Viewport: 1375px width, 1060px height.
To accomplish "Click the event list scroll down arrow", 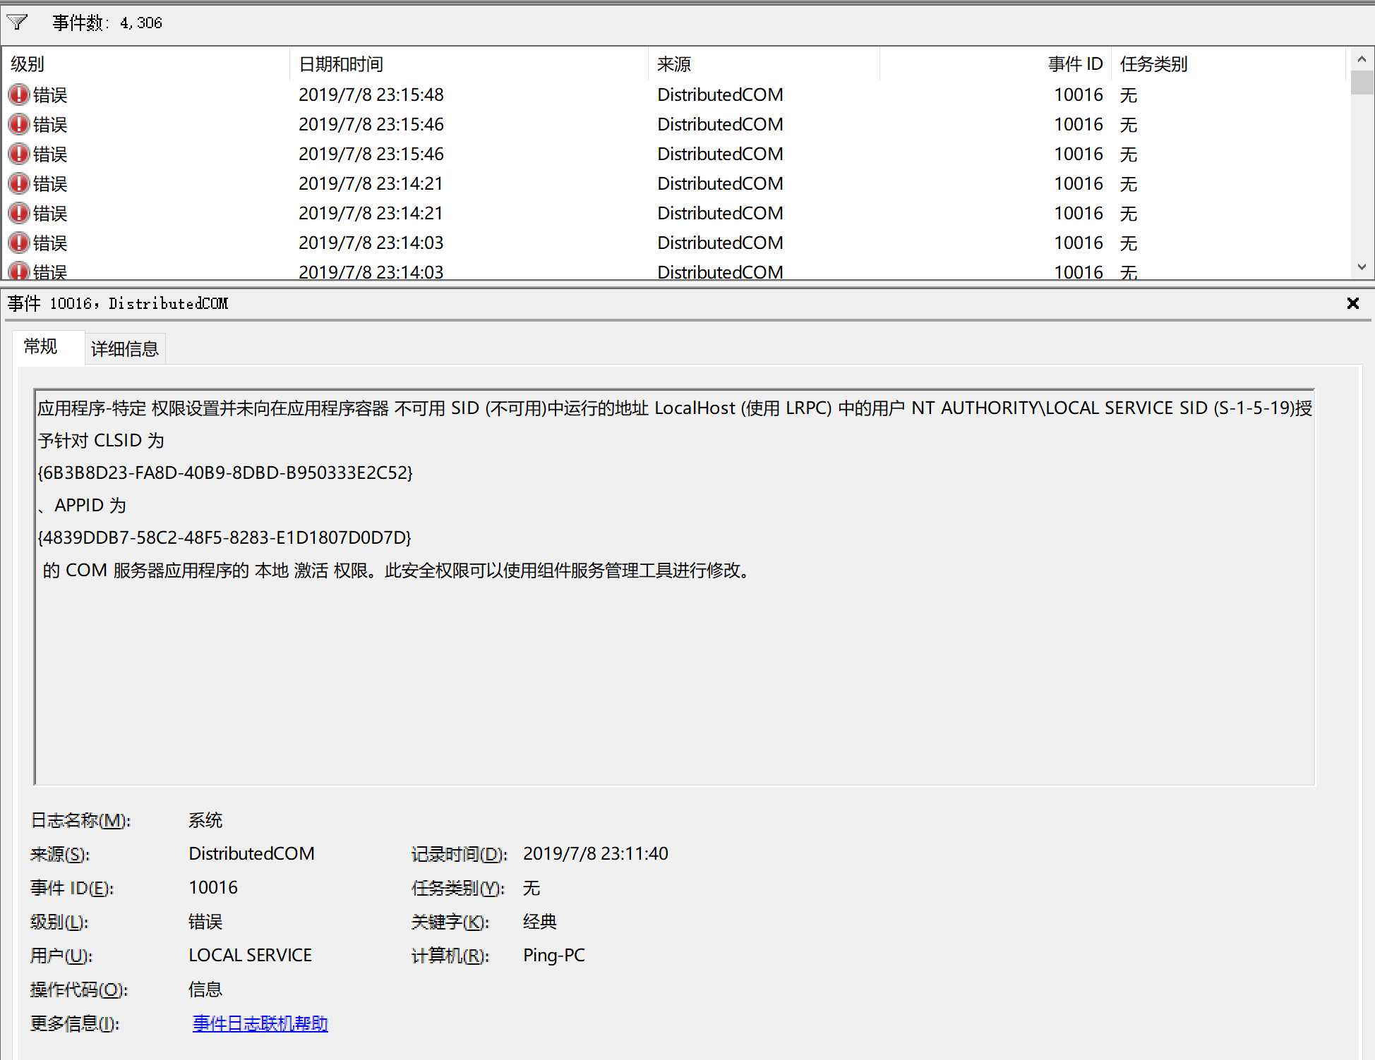I will click(1362, 267).
